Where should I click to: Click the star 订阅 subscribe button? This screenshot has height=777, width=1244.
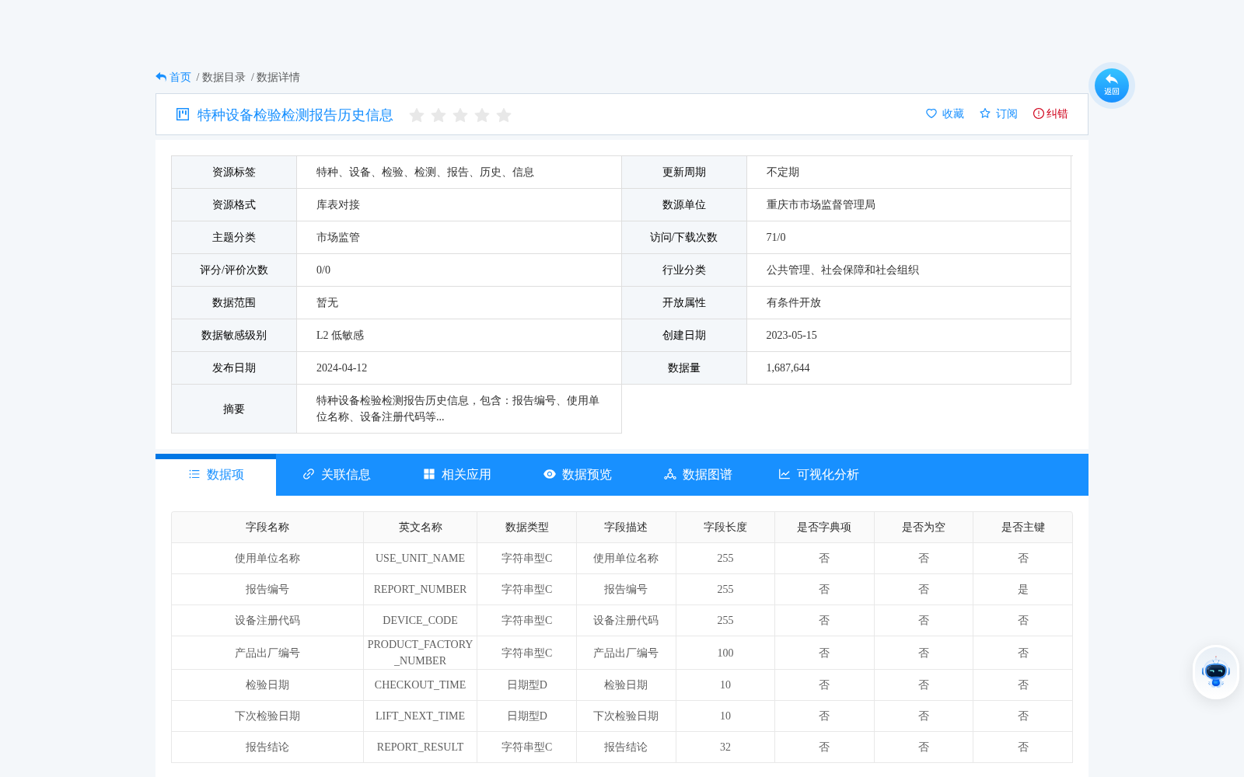998,113
